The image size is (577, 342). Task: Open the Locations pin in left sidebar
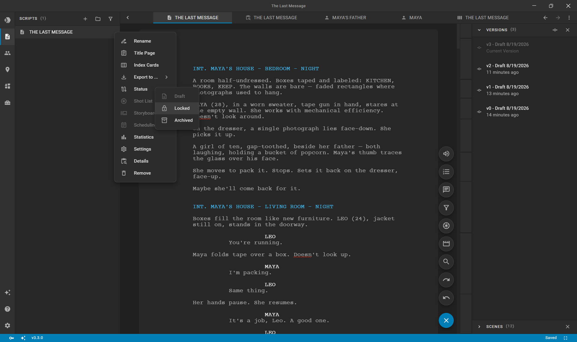(8, 70)
